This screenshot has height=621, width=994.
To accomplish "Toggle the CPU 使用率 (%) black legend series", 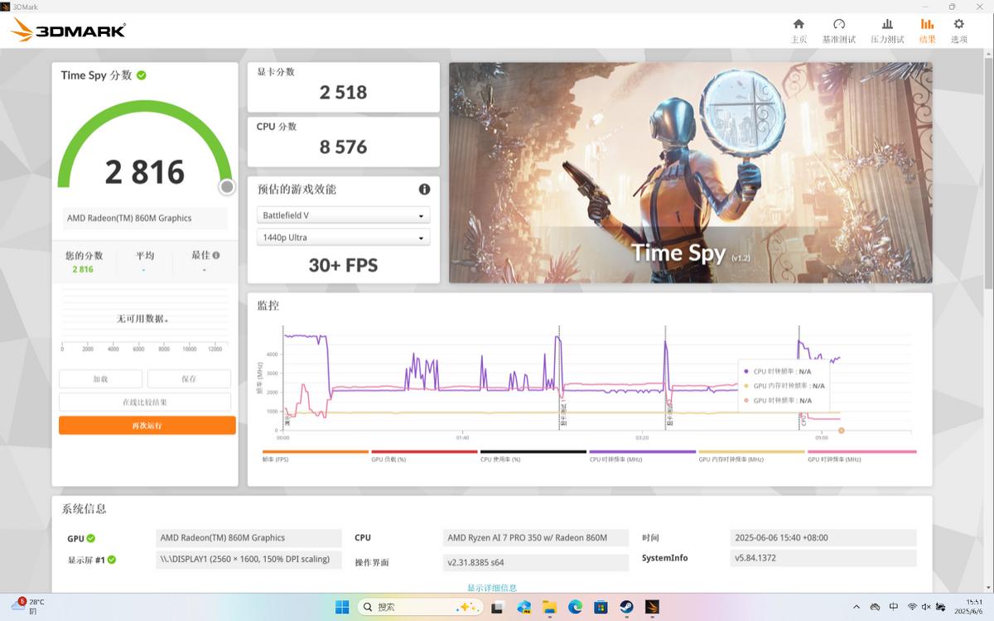I will 533,455.
